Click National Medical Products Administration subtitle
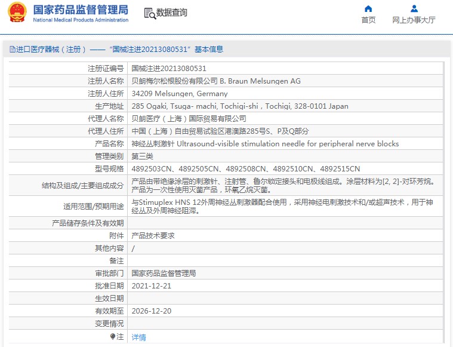The image size is (453, 347). [x=81, y=20]
